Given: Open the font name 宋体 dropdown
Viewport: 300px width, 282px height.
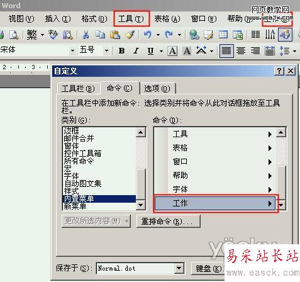Looking at the screenshot, I should (72, 50).
